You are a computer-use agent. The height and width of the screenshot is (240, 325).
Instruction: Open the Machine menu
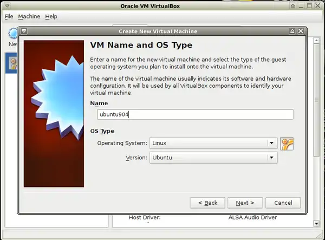29,16
